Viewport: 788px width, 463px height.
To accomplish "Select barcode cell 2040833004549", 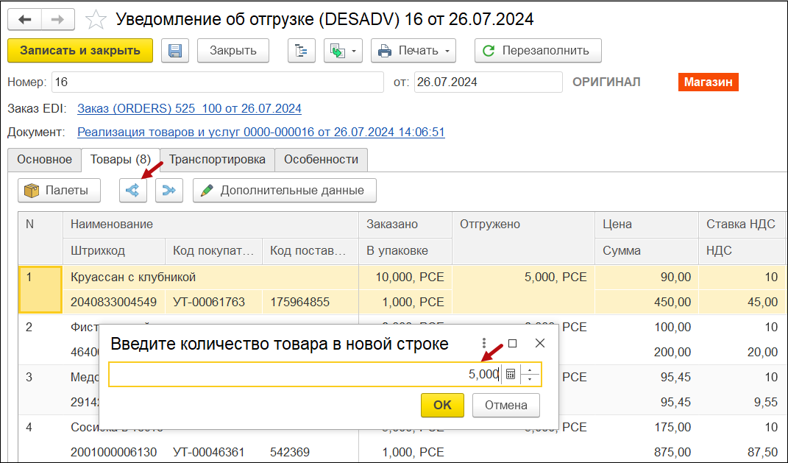I will pos(114,302).
